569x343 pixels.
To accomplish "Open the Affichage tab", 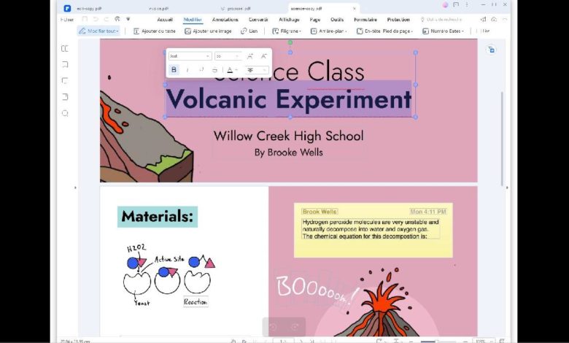I will coord(289,20).
